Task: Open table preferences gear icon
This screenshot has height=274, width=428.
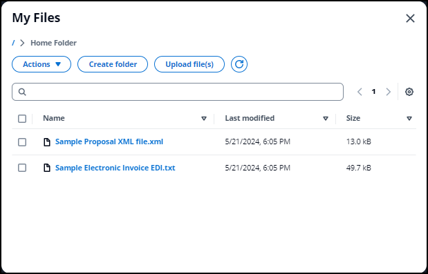Action: tap(409, 92)
